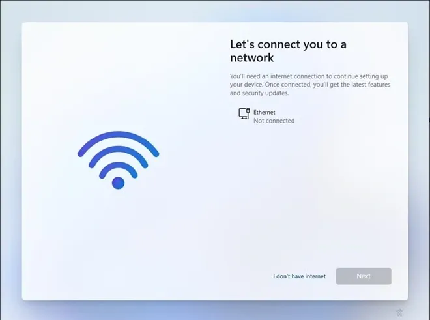Click the word "internet" in the bottom link

315,276
